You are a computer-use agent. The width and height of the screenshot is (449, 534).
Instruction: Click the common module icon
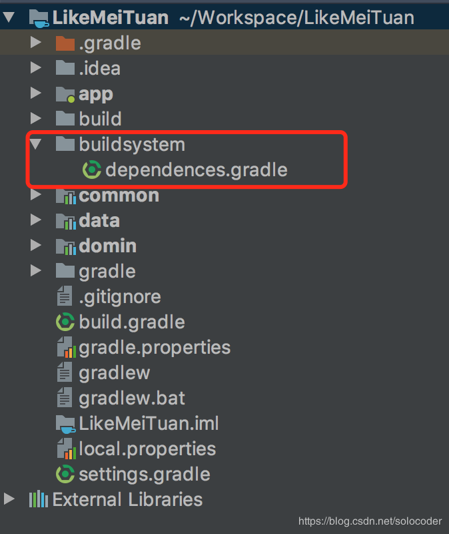click(x=66, y=196)
